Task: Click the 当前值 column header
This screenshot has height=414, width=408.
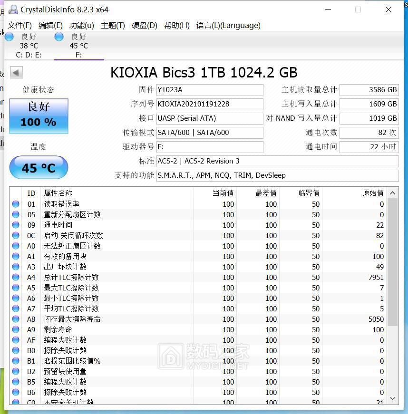Action: 215,193
